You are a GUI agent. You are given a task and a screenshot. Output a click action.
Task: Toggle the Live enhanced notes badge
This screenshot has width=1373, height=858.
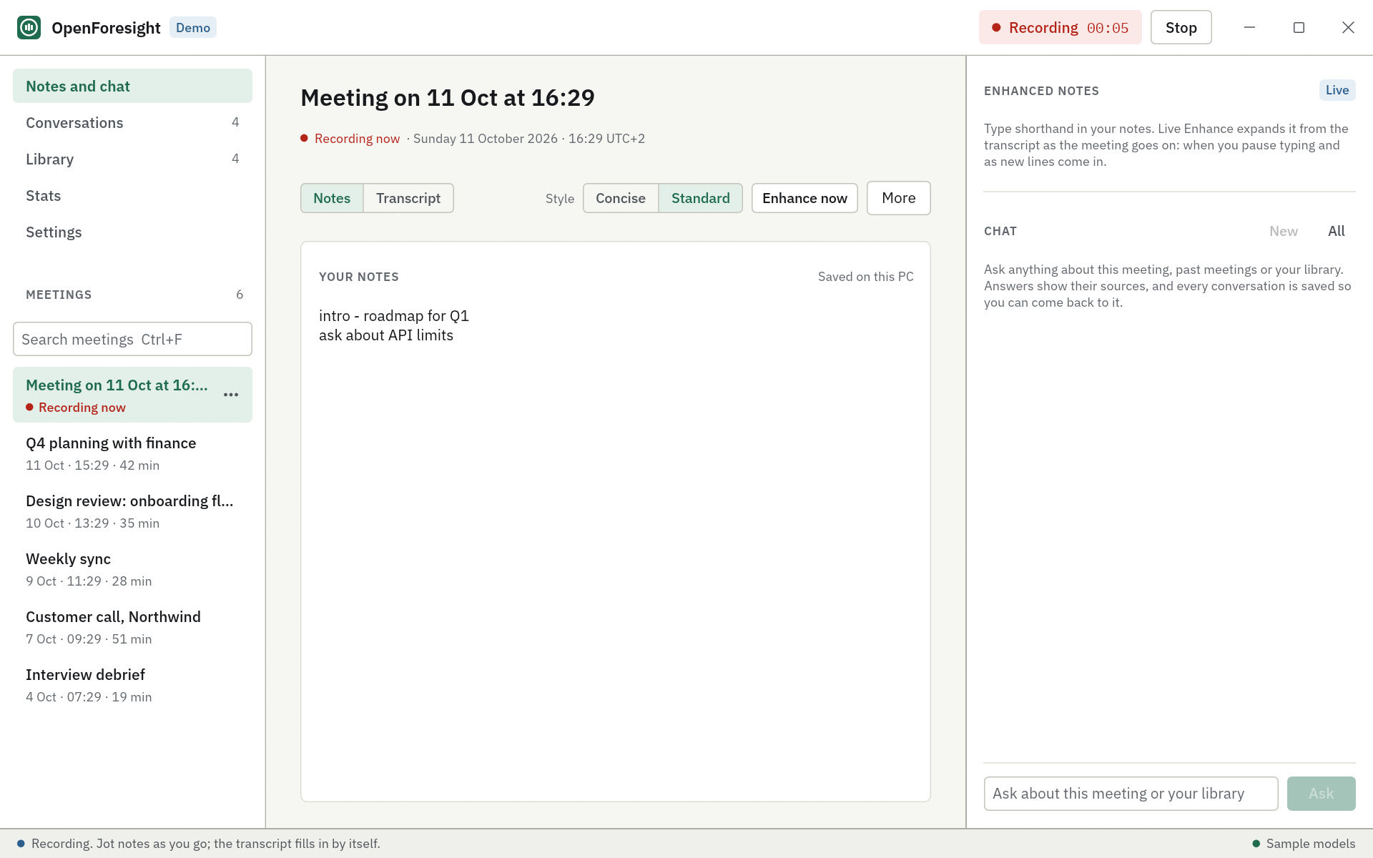(x=1337, y=90)
